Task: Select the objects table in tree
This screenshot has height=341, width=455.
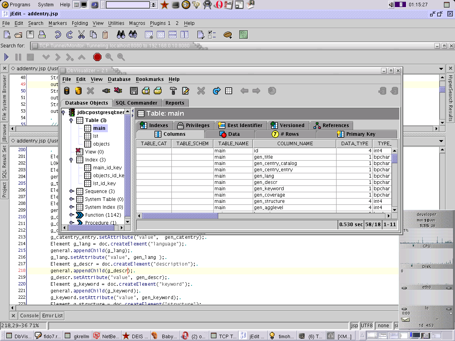Action: (x=101, y=144)
